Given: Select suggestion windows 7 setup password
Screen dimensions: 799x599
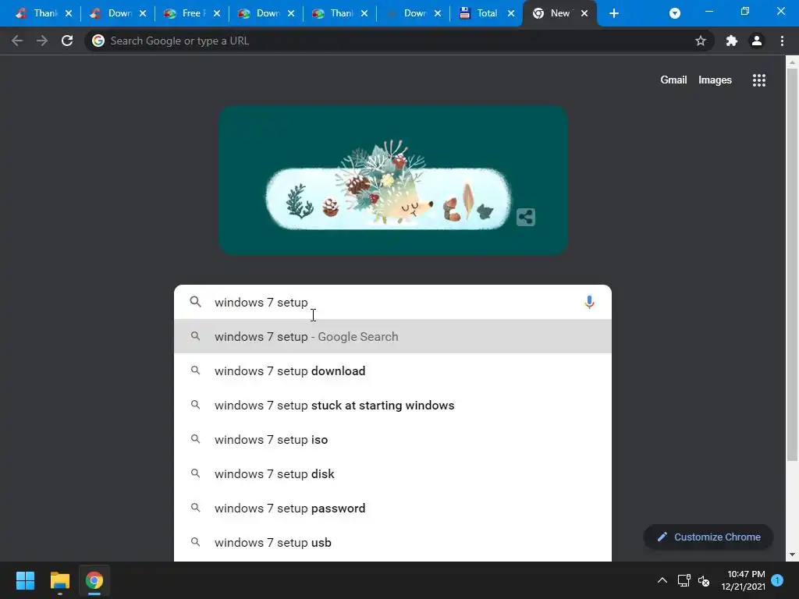Looking at the screenshot, I should 392,509.
